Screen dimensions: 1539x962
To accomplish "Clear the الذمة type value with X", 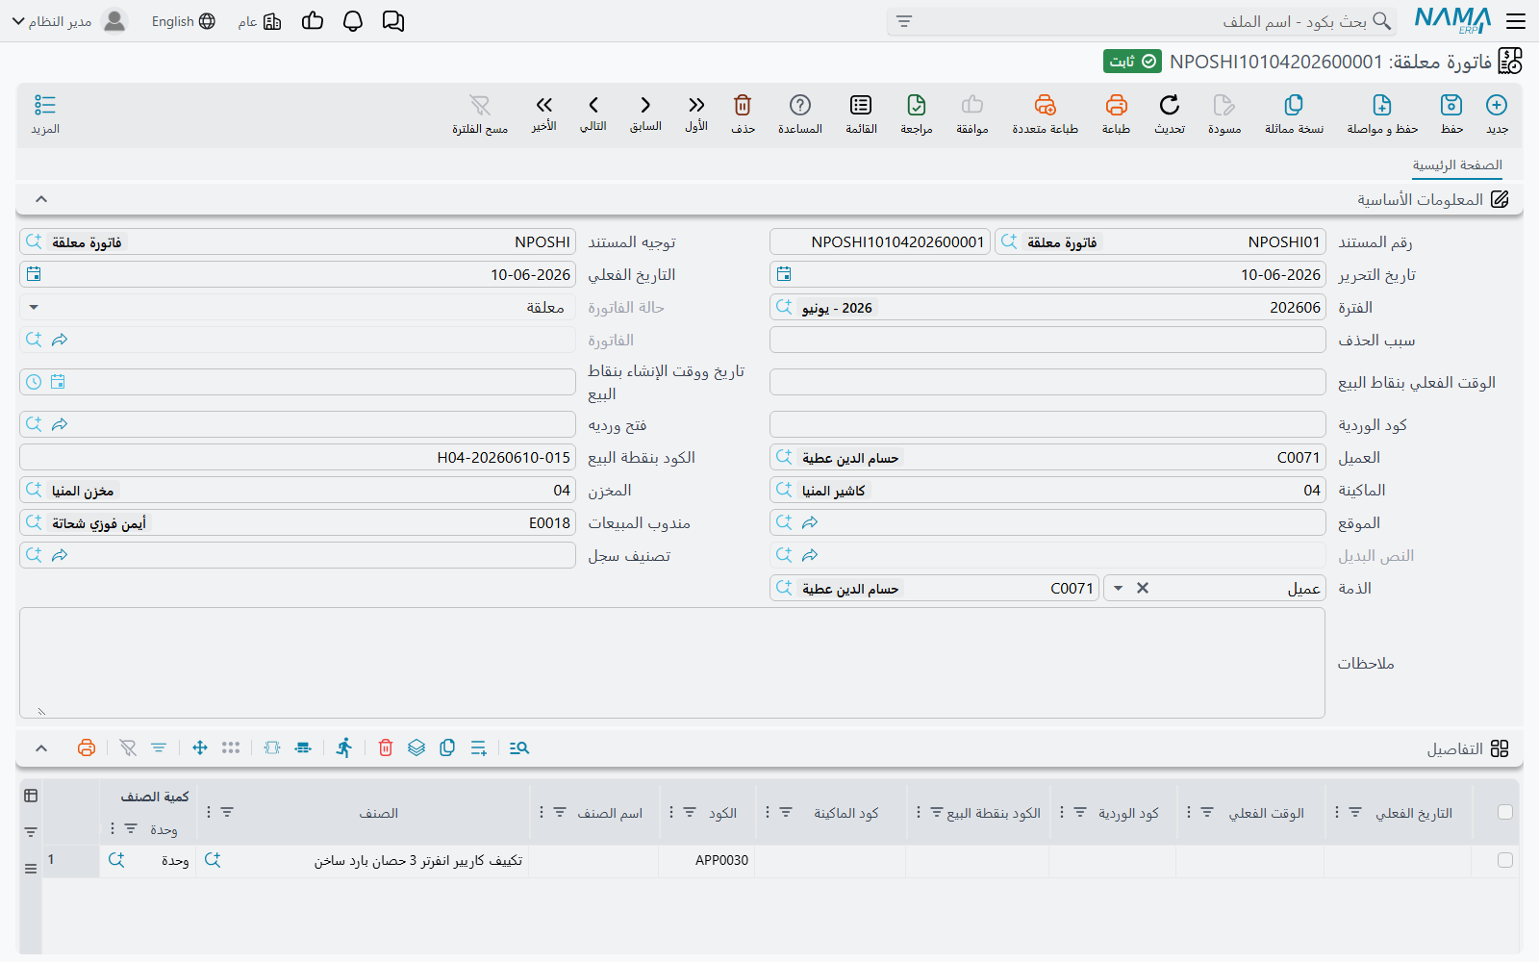I will click(1143, 588).
